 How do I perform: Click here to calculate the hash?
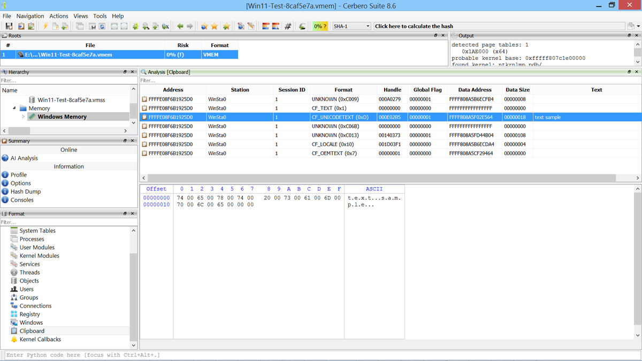pos(499,26)
